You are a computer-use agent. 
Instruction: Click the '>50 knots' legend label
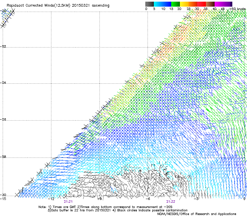237,9
